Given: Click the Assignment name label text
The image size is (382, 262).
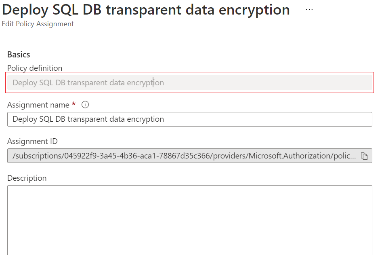Looking at the screenshot, I should [38, 105].
